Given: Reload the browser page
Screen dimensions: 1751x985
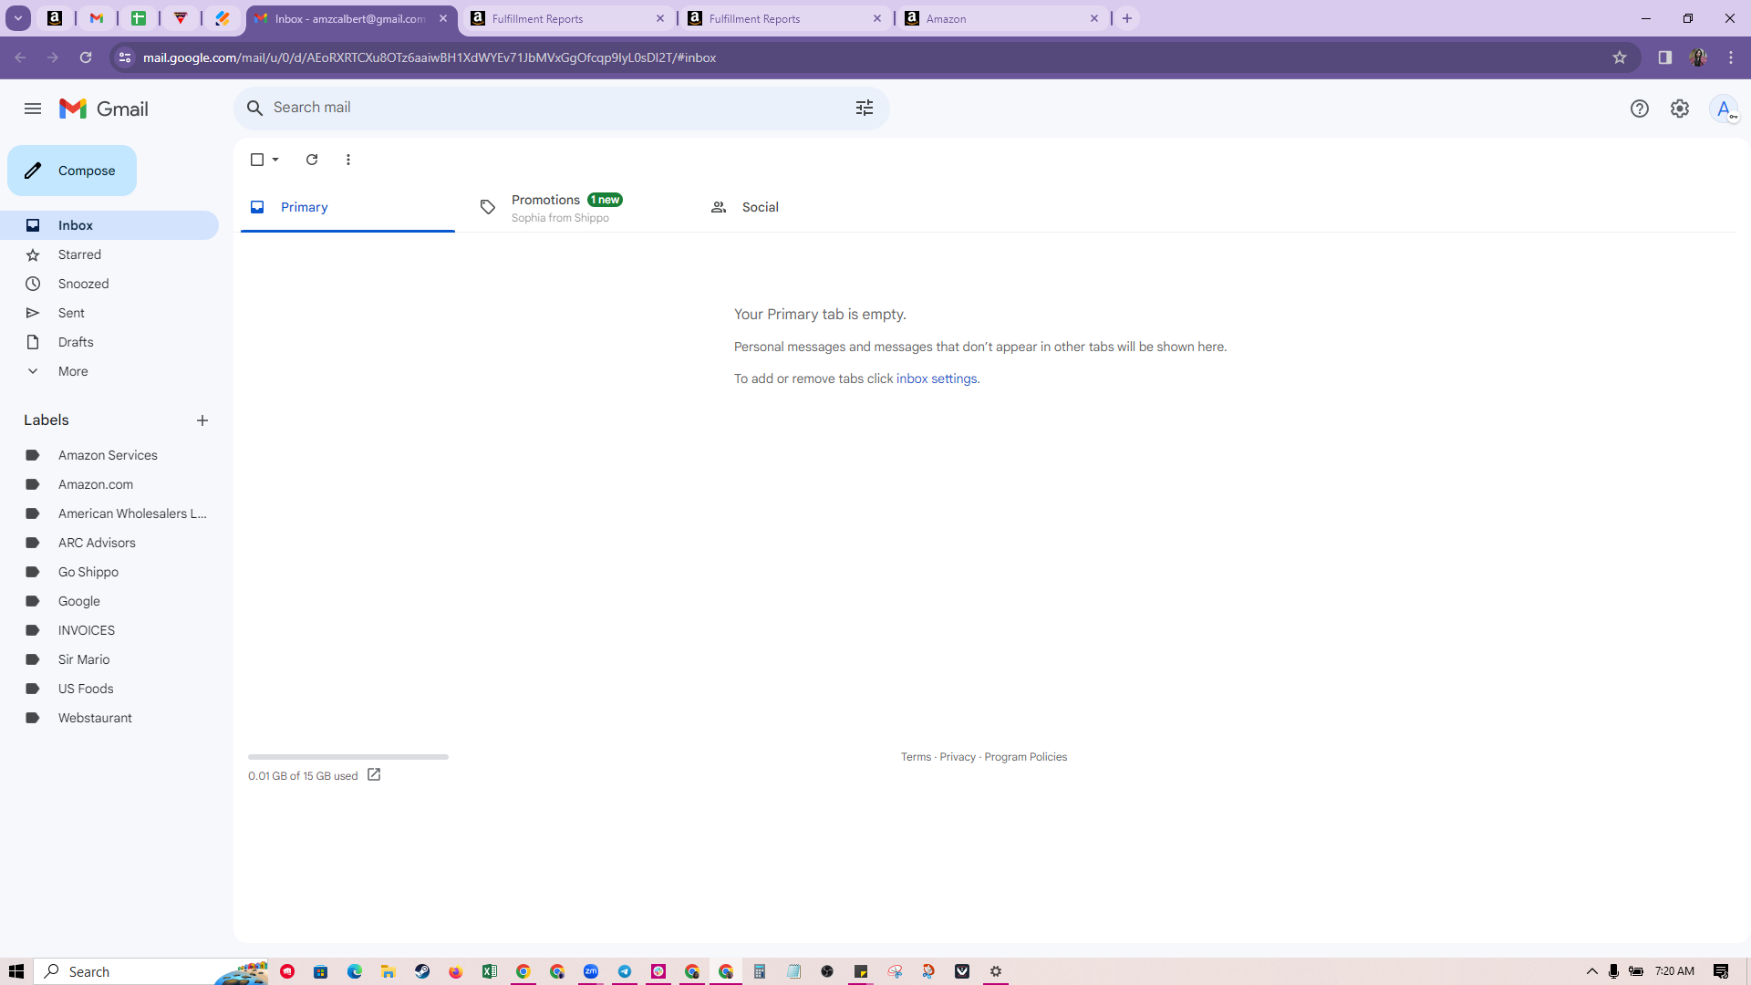Looking at the screenshot, I should tap(86, 57).
